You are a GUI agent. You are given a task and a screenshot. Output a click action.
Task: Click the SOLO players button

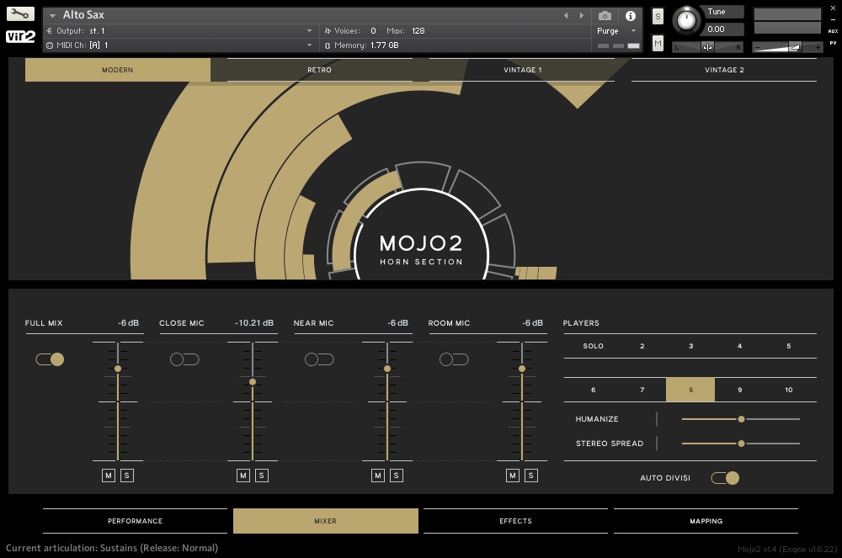(x=593, y=346)
